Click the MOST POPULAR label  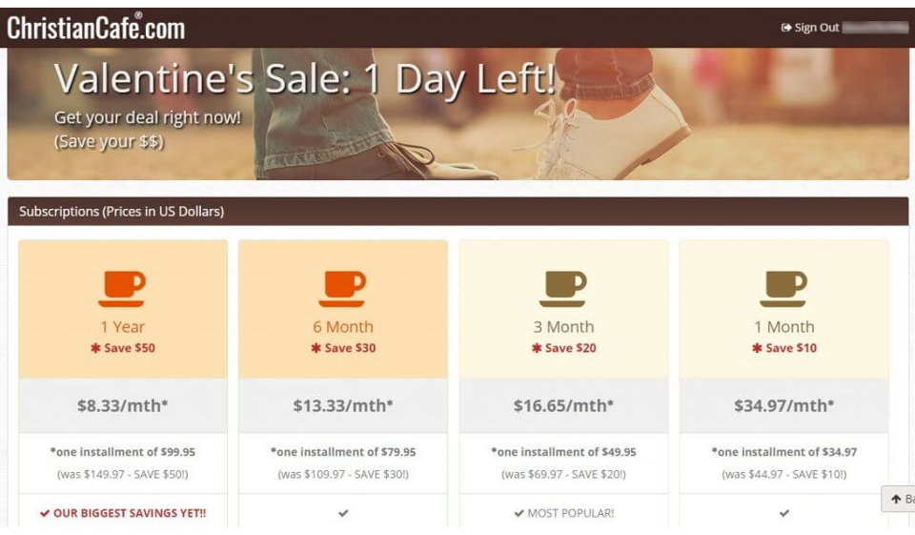pyautogui.click(x=564, y=513)
